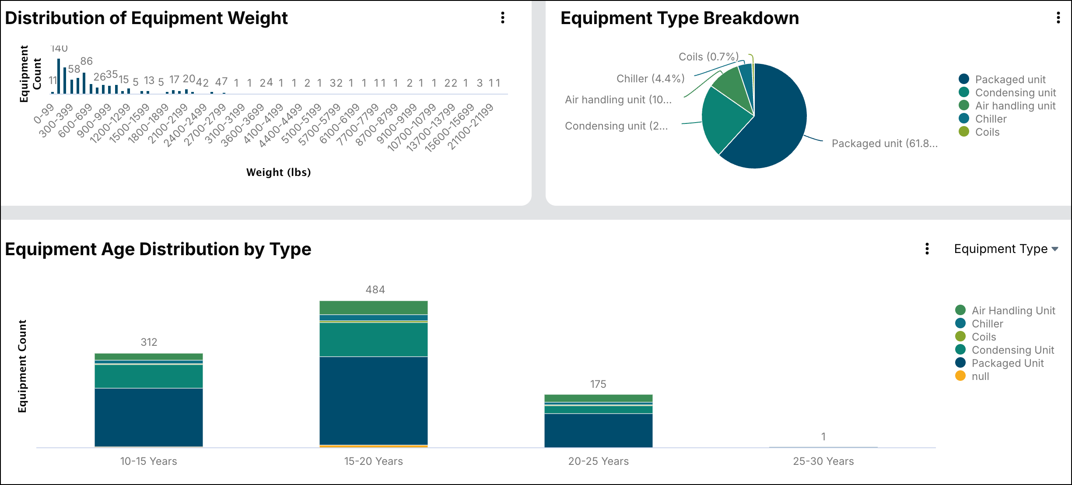The width and height of the screenshot is (1072, 485).
Task: Open Equipment Type Breakdown kebab menu
Action: point(1058,18)
